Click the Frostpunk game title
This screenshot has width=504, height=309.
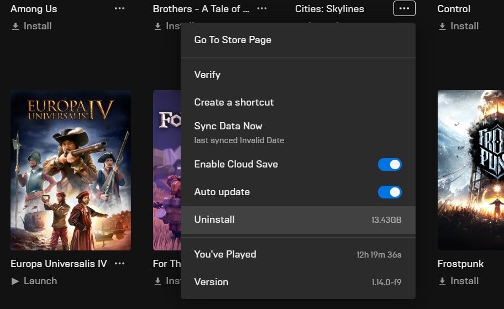point(460,264)
